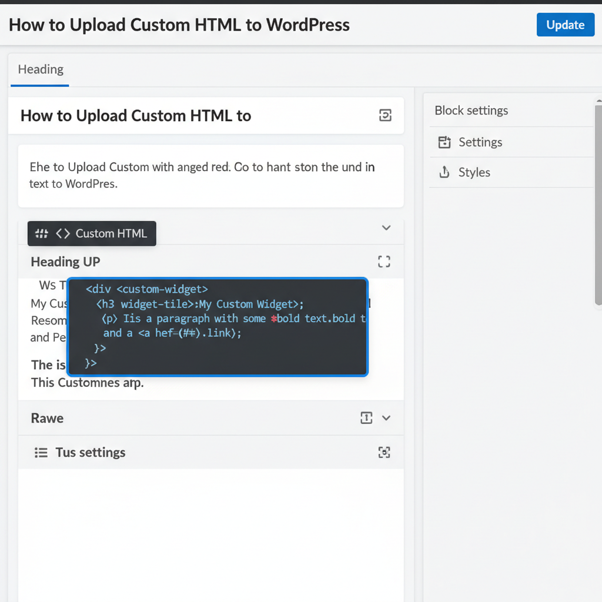Click the Heading UP section title

coord(66,262)
